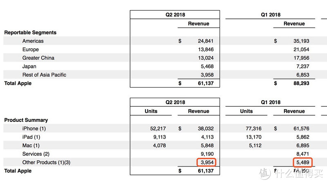This screenshot has height=184, width=327.
Task: Select the Rest of Asia Pacific label
Action: [44, 75]
